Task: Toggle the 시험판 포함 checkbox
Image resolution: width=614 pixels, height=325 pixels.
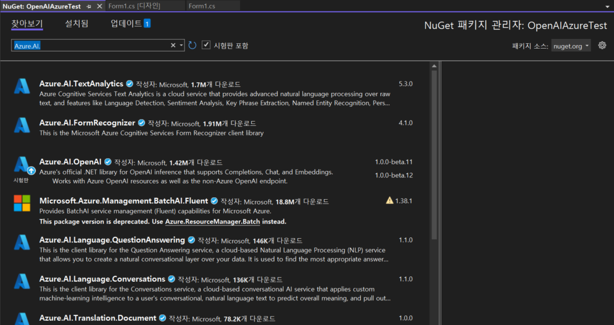Action: click(x=206, y=45)
